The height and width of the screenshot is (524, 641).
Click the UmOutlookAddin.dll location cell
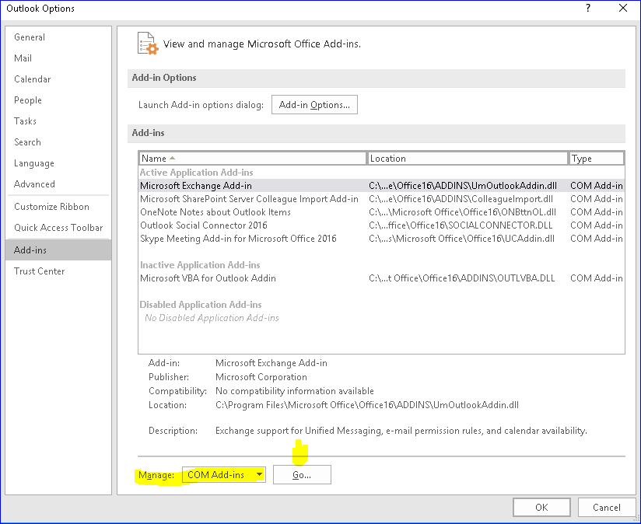coord(462,186)
